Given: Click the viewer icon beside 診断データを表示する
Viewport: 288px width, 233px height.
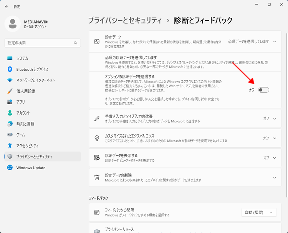Looking at the screenshot, I should 97,158.
